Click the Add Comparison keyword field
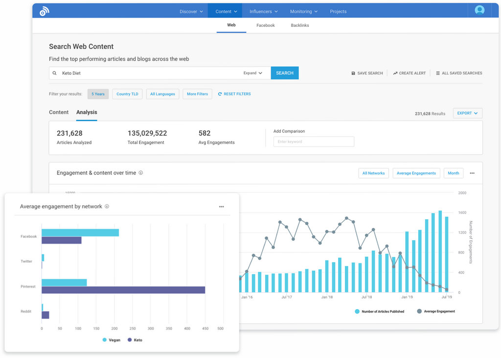The image size is (501, 358). [x=314, y=142]
